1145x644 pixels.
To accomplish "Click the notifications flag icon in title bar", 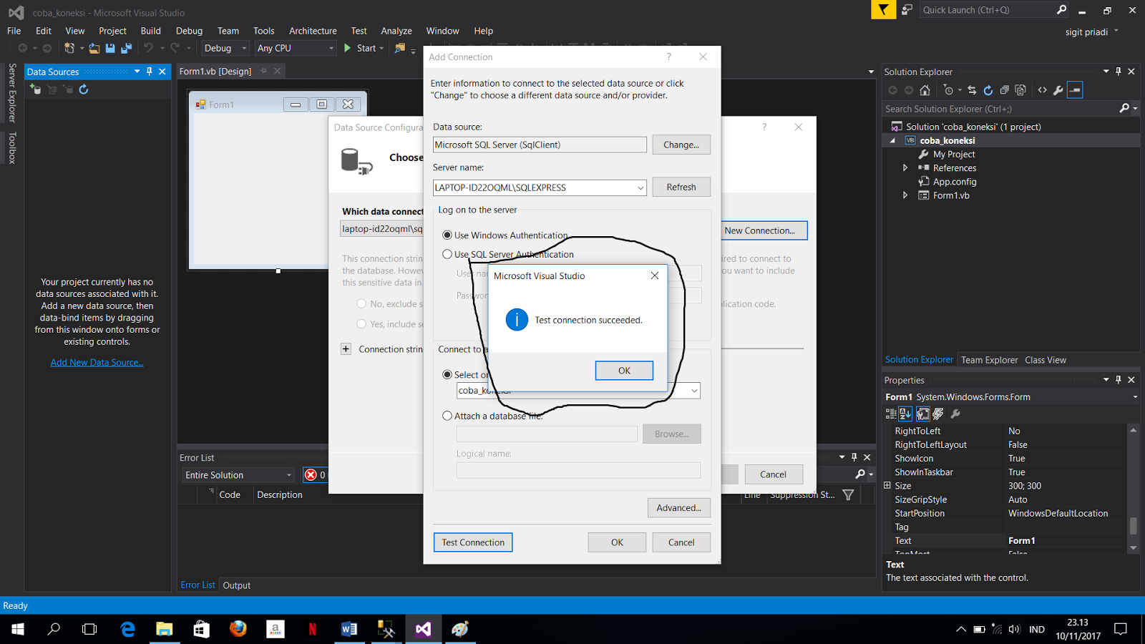I will point(884,10).
